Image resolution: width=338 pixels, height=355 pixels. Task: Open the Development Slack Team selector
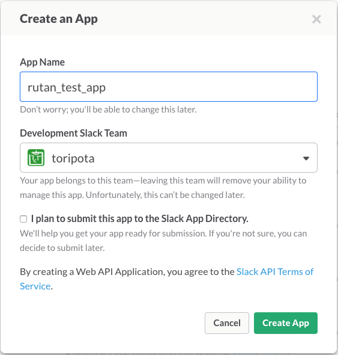169,158
